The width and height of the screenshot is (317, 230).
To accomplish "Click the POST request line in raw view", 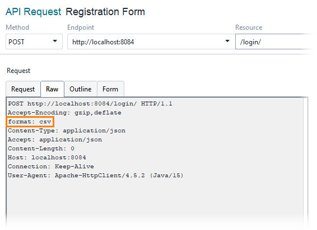I will pos(90,104).
